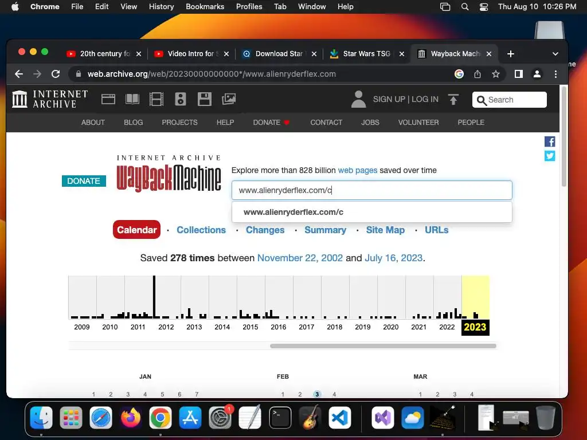Image resolution: width=587 pixels, height=440 pixels.
Task: Click the Internet Archive Search box
Action: (509, 100)
